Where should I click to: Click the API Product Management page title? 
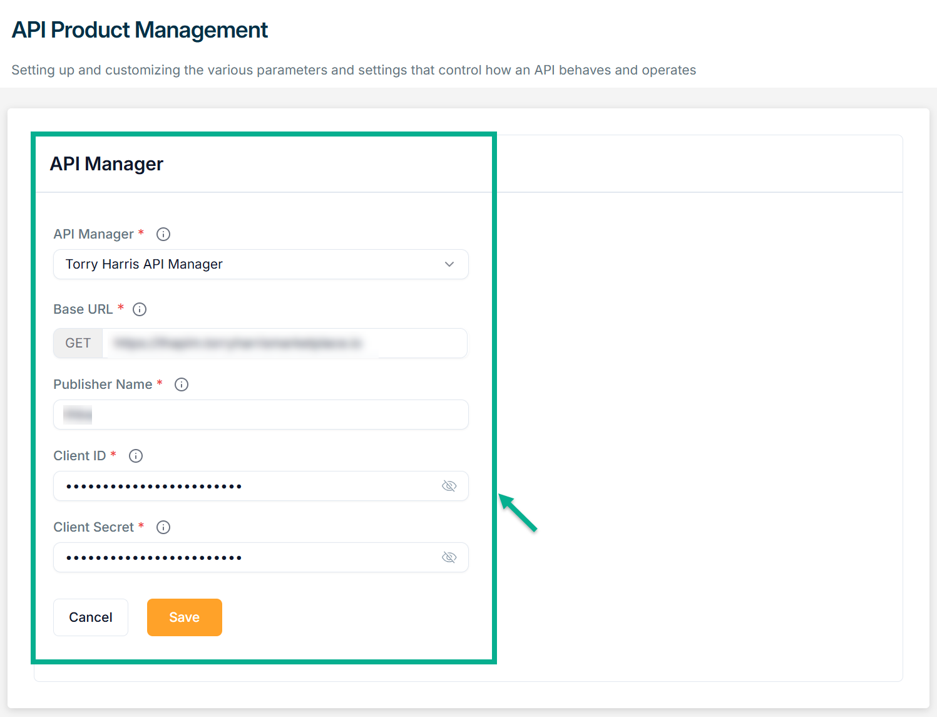coord(140,30)
